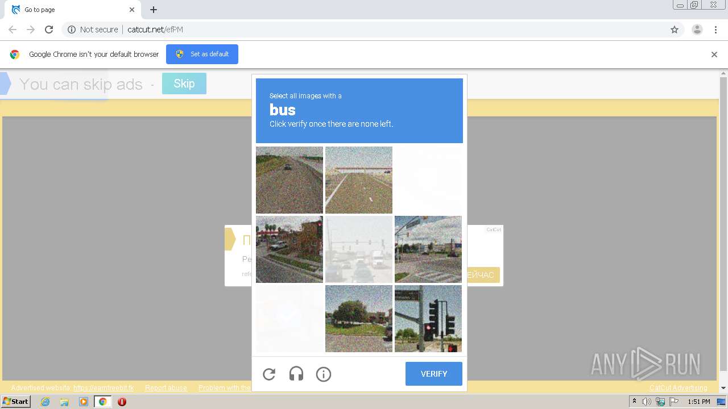The width and height of the screenshot is (728, 409).
Task: Select the highway image with a distant car
Action: [289, 180]
